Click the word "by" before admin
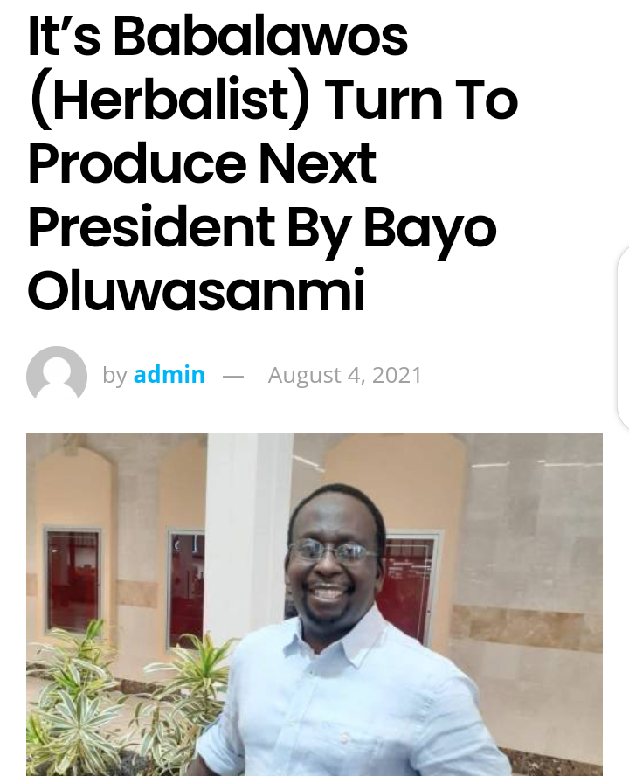 pyautogui.click(x=114, y=376)
